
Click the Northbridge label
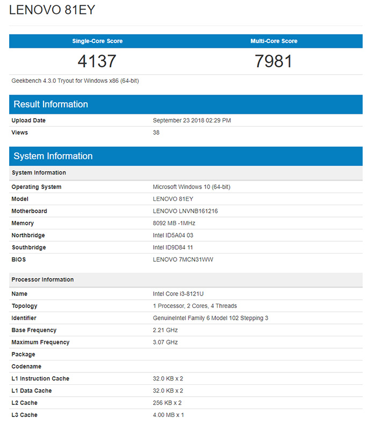[28, 235]
